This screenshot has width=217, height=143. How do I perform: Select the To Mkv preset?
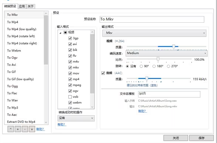coord(24,15)
